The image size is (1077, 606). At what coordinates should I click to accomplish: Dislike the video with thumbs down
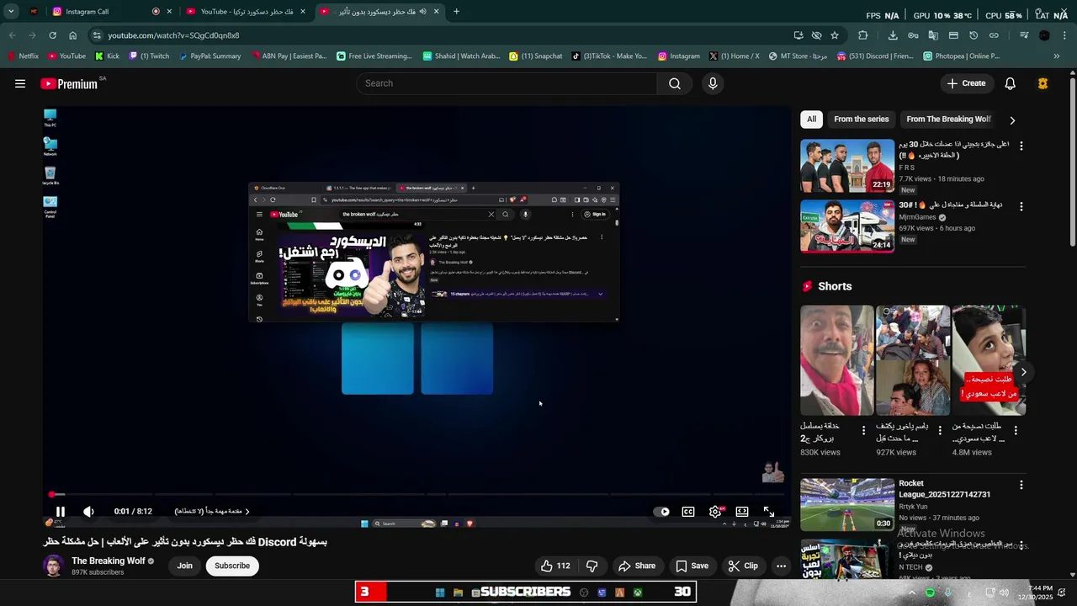pos(592,566)
